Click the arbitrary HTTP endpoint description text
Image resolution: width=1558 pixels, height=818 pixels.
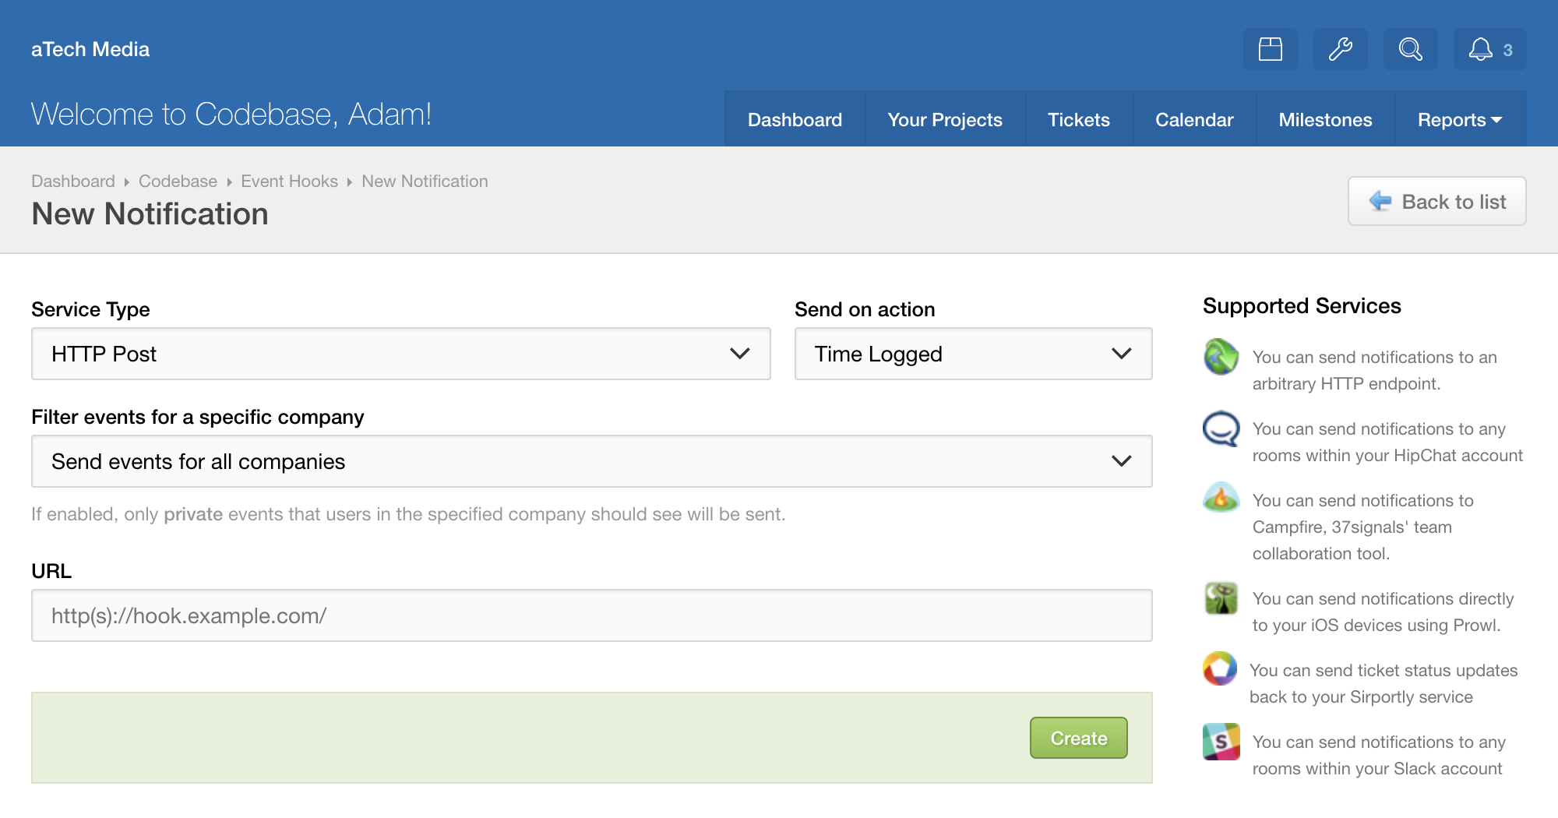point(1375,370)
